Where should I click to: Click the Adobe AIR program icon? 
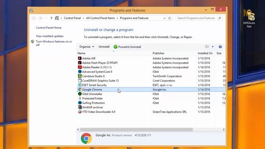pos(80,58)
